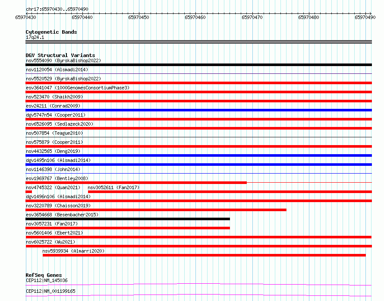This screenshot has height=301, width=384.
Task: Click nsv6526095 (Sedlazeck2020) label
Action: 60,124
